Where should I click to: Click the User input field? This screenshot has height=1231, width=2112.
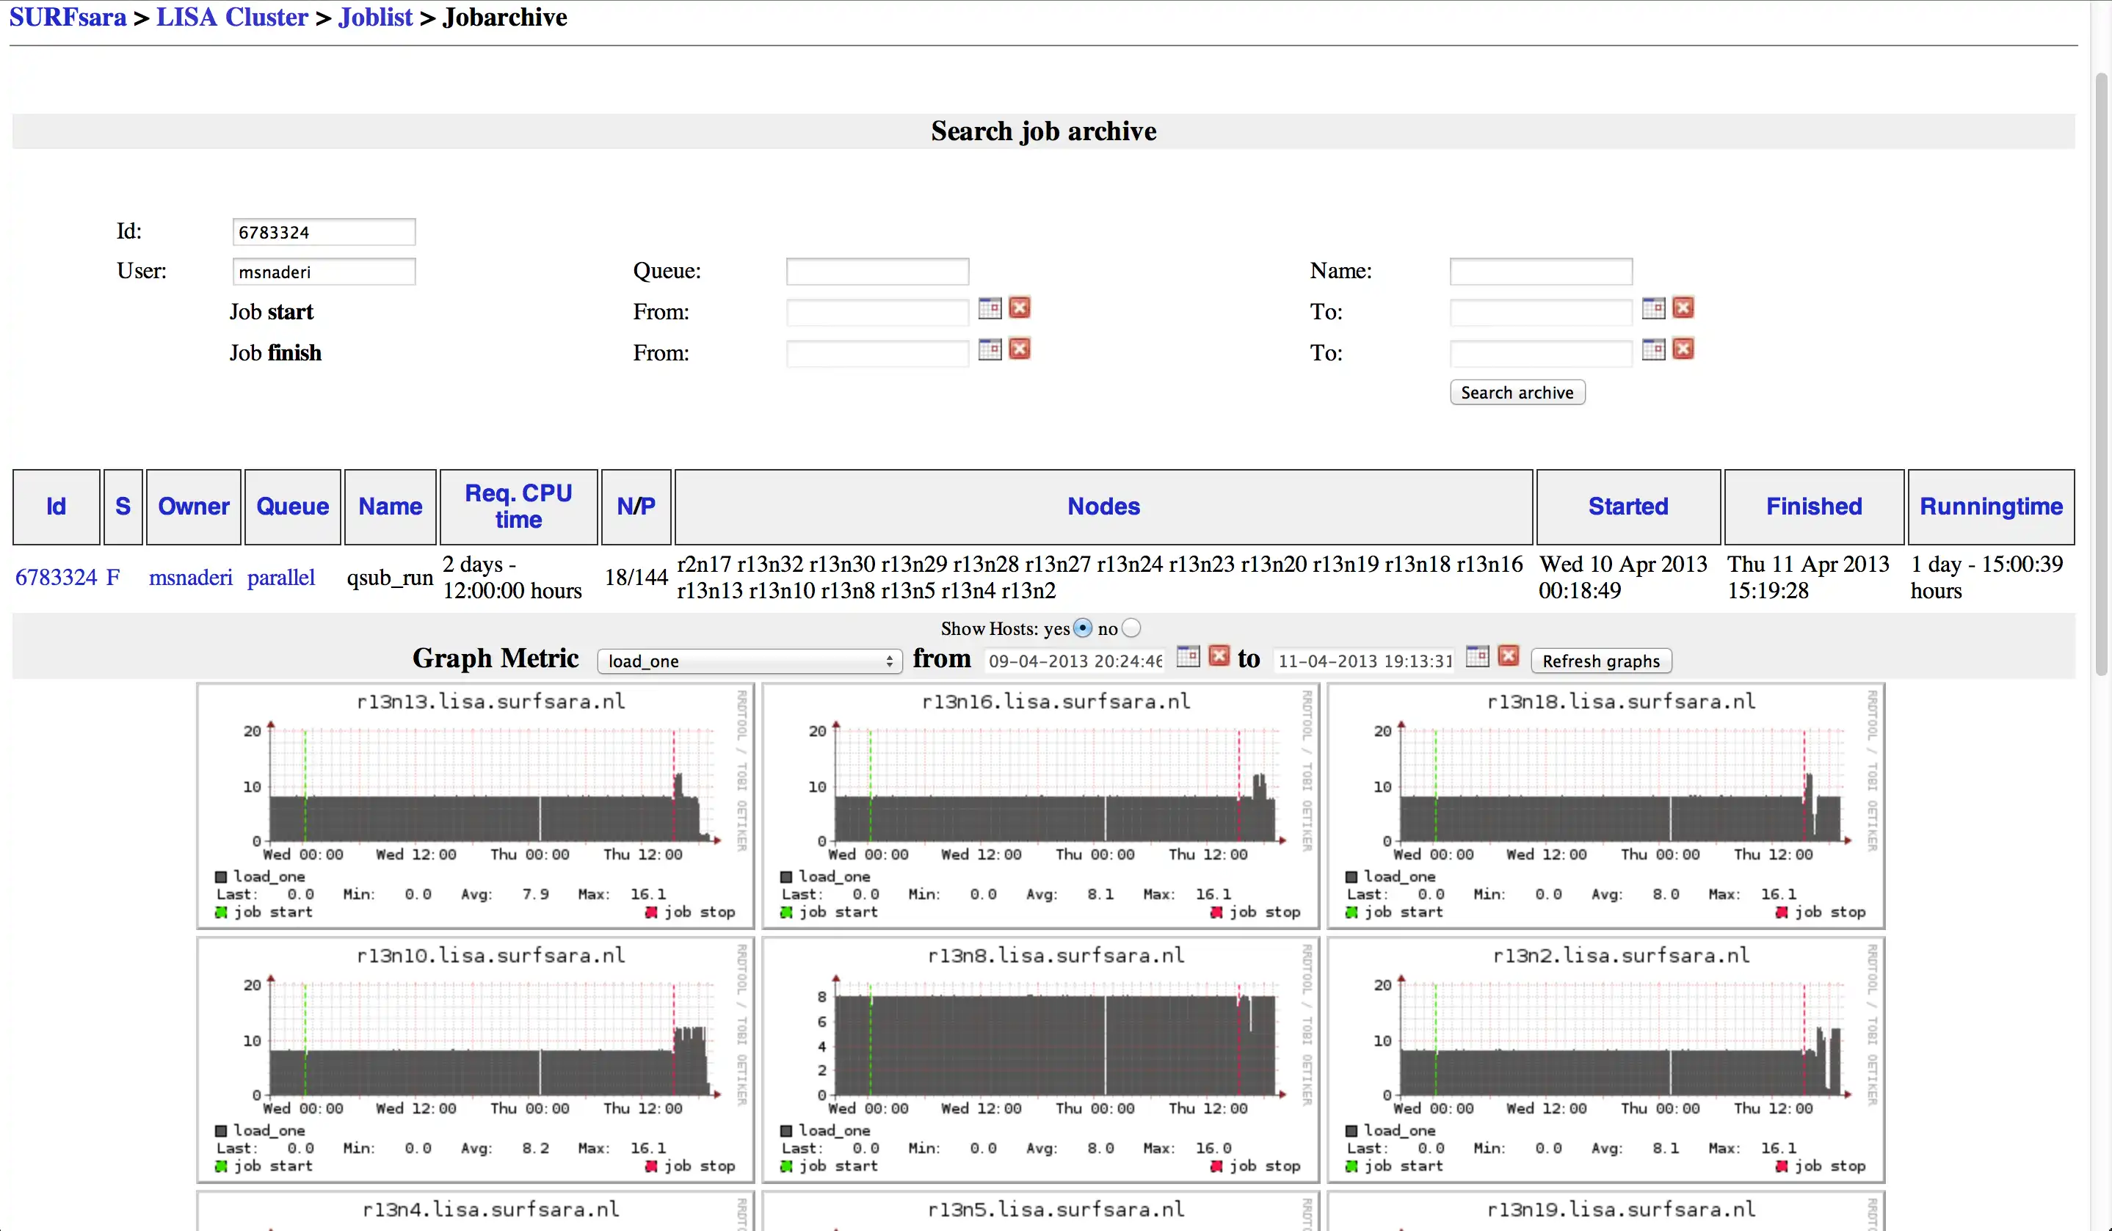(x=322, y=271)
